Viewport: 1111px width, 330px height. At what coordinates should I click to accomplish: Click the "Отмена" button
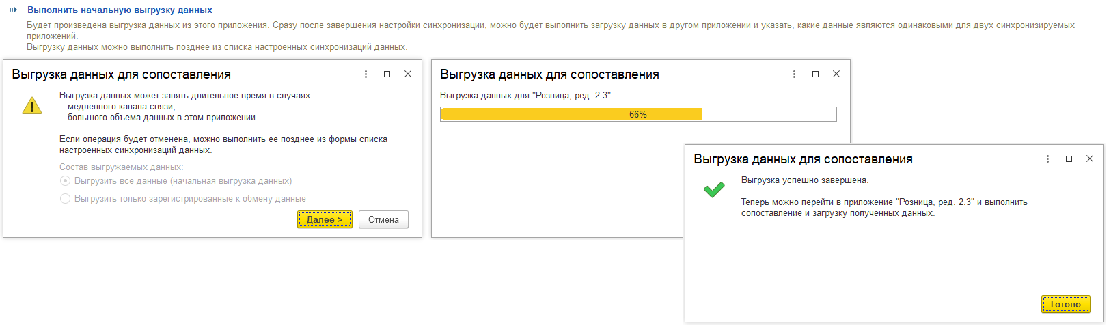point(383,219)
